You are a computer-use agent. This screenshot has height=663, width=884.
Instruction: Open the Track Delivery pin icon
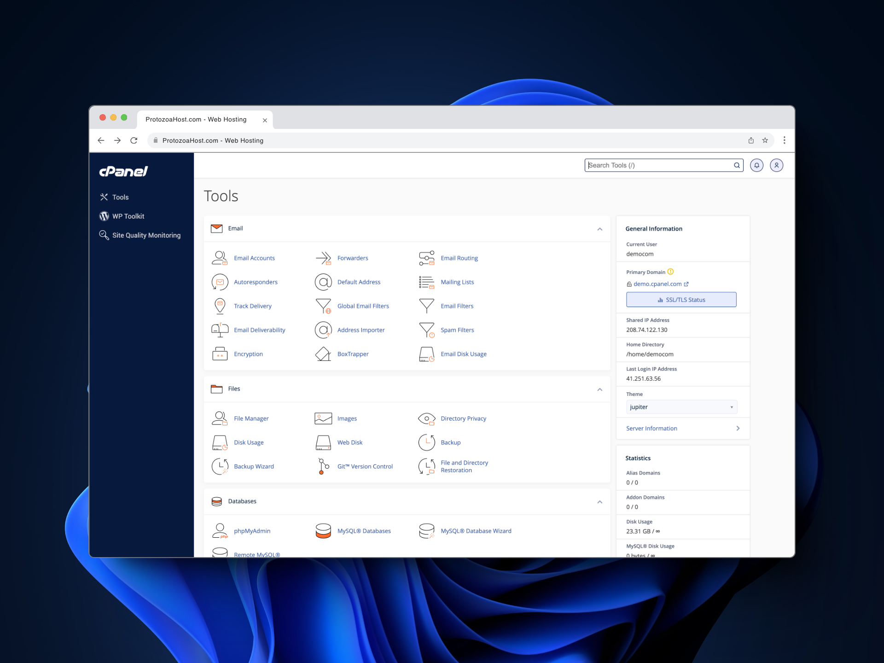pyautogui.click(x=220, y=306)
